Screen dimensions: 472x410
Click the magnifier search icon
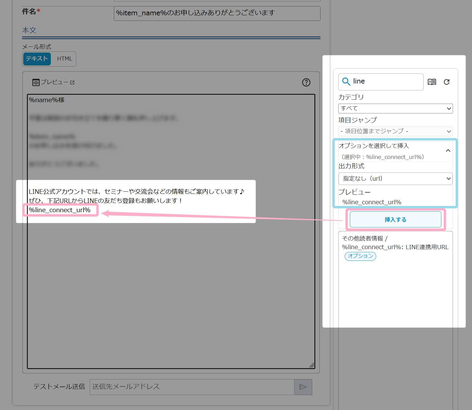(346, 81)
